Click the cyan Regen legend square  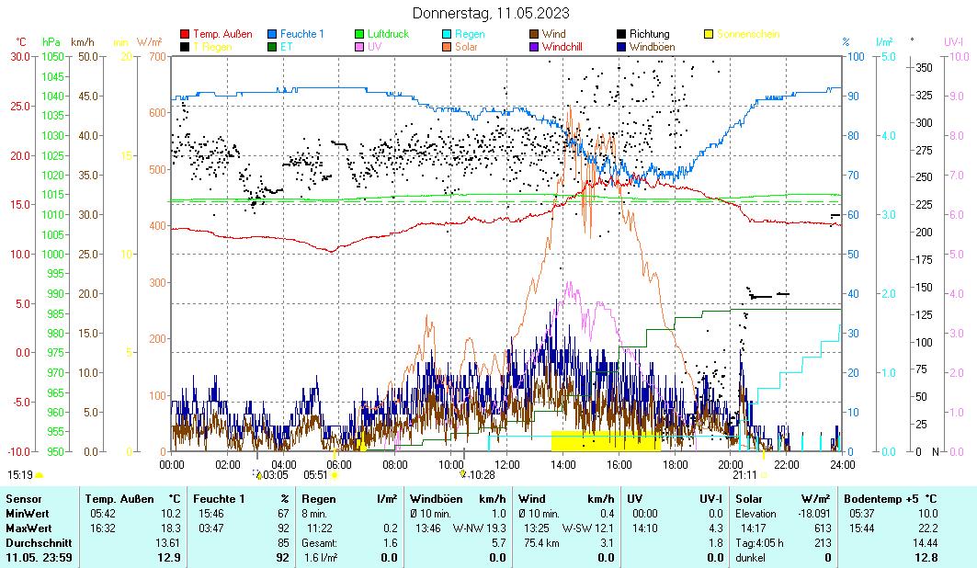point(447,34)
